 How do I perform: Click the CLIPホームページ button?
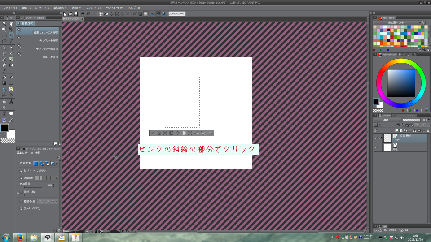coord(177,14)
